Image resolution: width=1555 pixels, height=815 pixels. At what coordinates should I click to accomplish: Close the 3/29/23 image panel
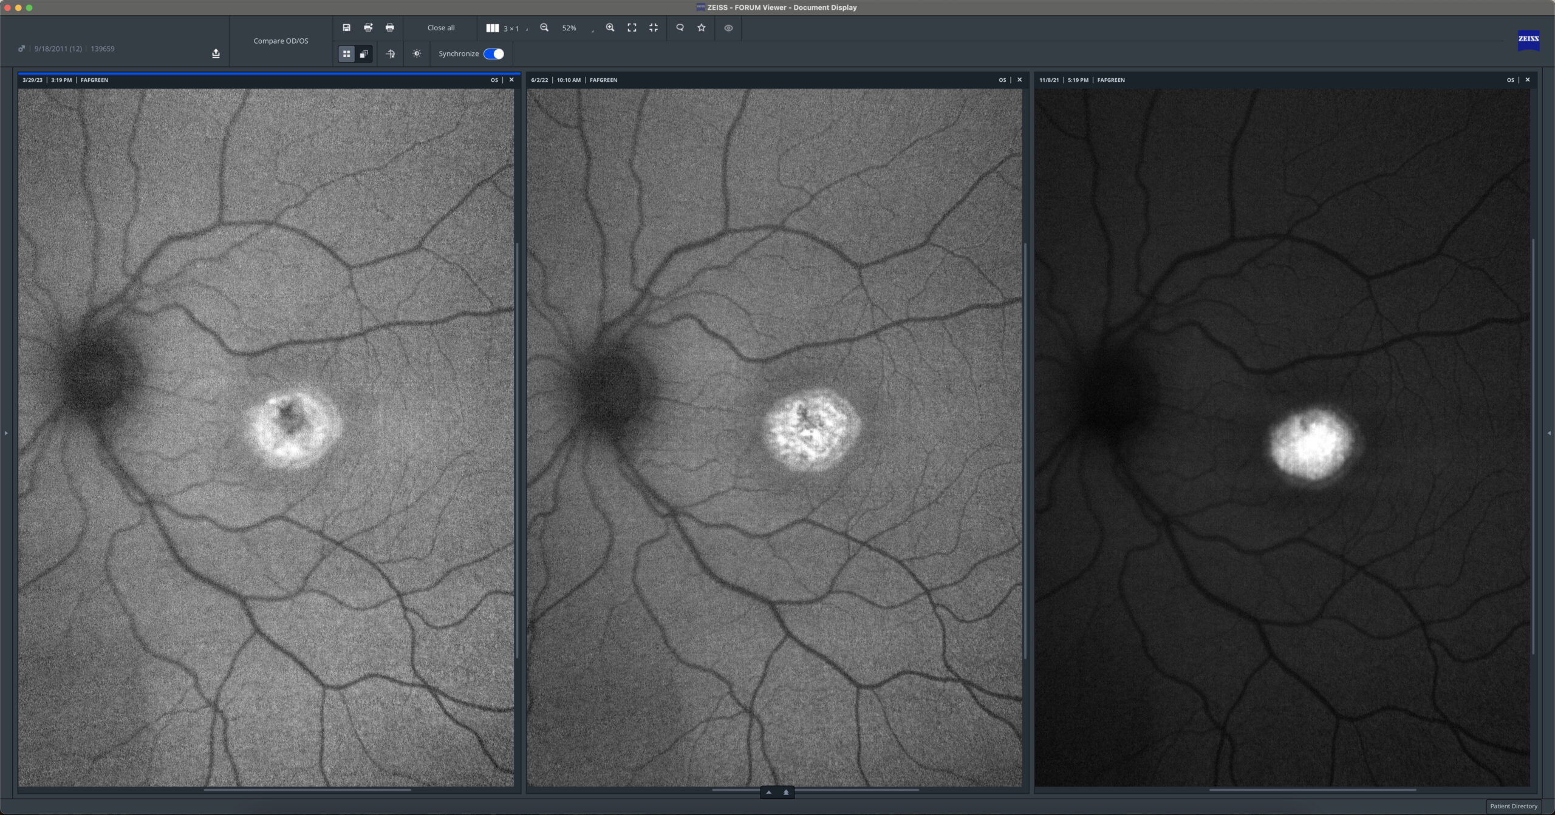(x=511, y=79)
